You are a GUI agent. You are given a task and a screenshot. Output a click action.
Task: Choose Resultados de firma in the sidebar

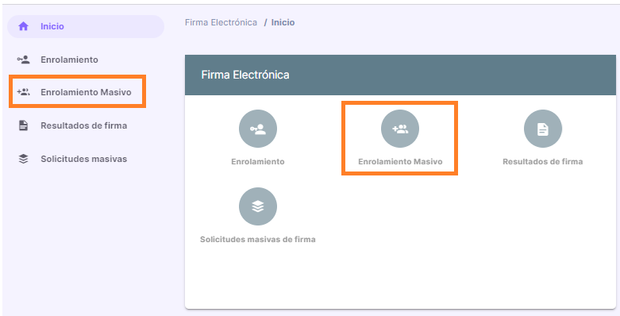click(x=84, y=125)
